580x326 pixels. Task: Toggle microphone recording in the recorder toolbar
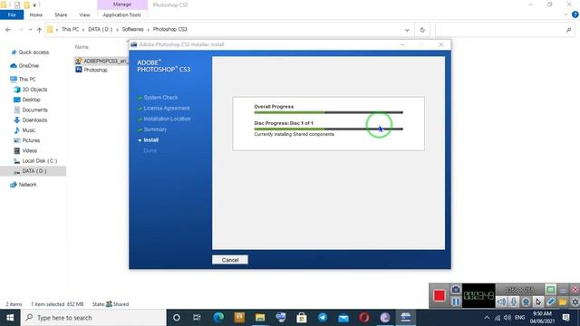pos(514,302)
